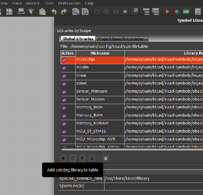Screen dimensions: 203x195
Task: Uncheck Active for MCU_Microchip_AVR library
Action: click(64, 140)
